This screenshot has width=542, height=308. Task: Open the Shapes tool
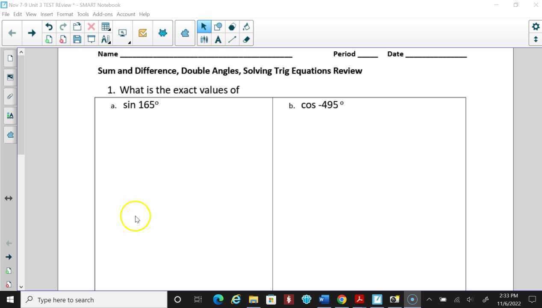(218, 27)
